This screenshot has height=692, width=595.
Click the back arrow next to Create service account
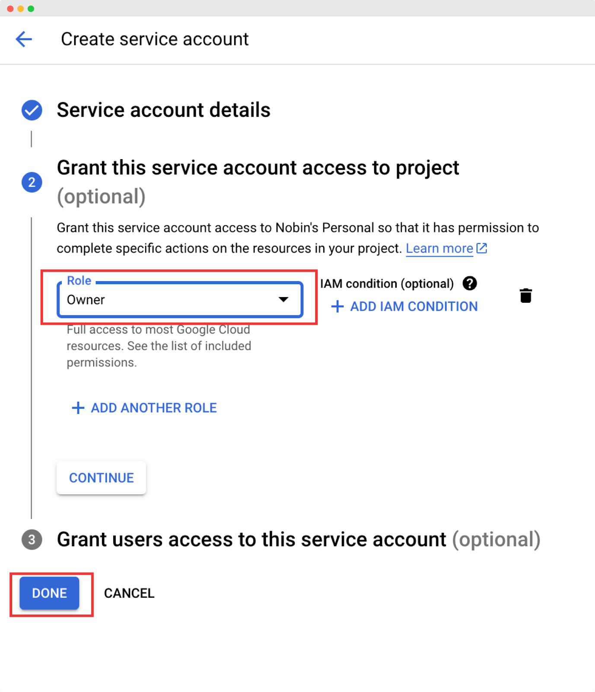24,39
